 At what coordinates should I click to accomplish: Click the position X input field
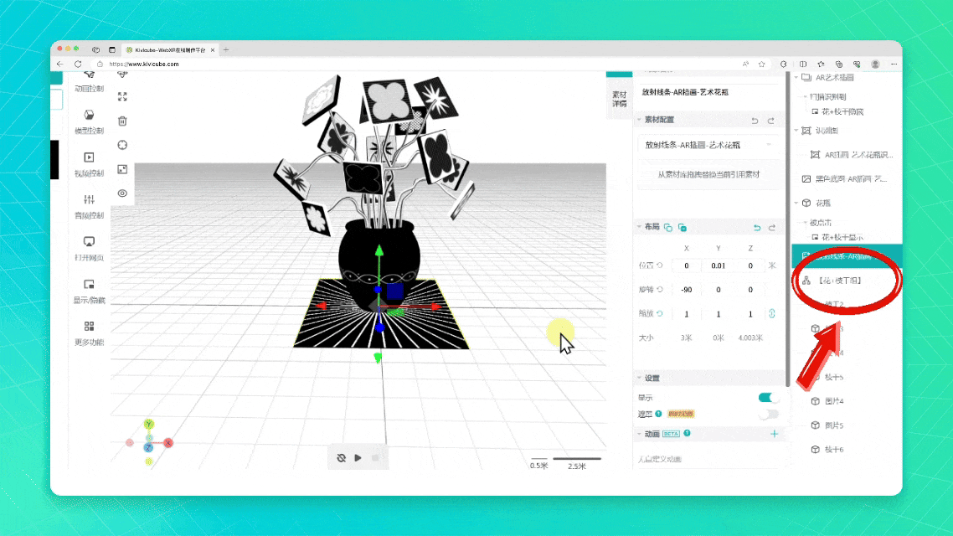[687, 265]
